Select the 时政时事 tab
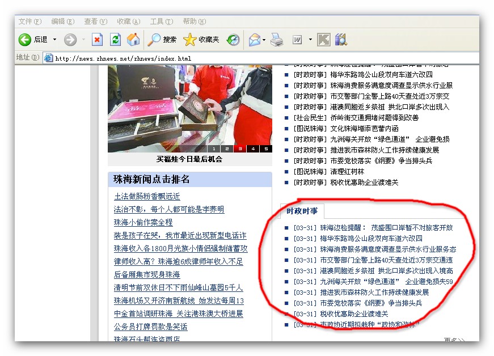 pyautogui.click(x=302, y=211)
